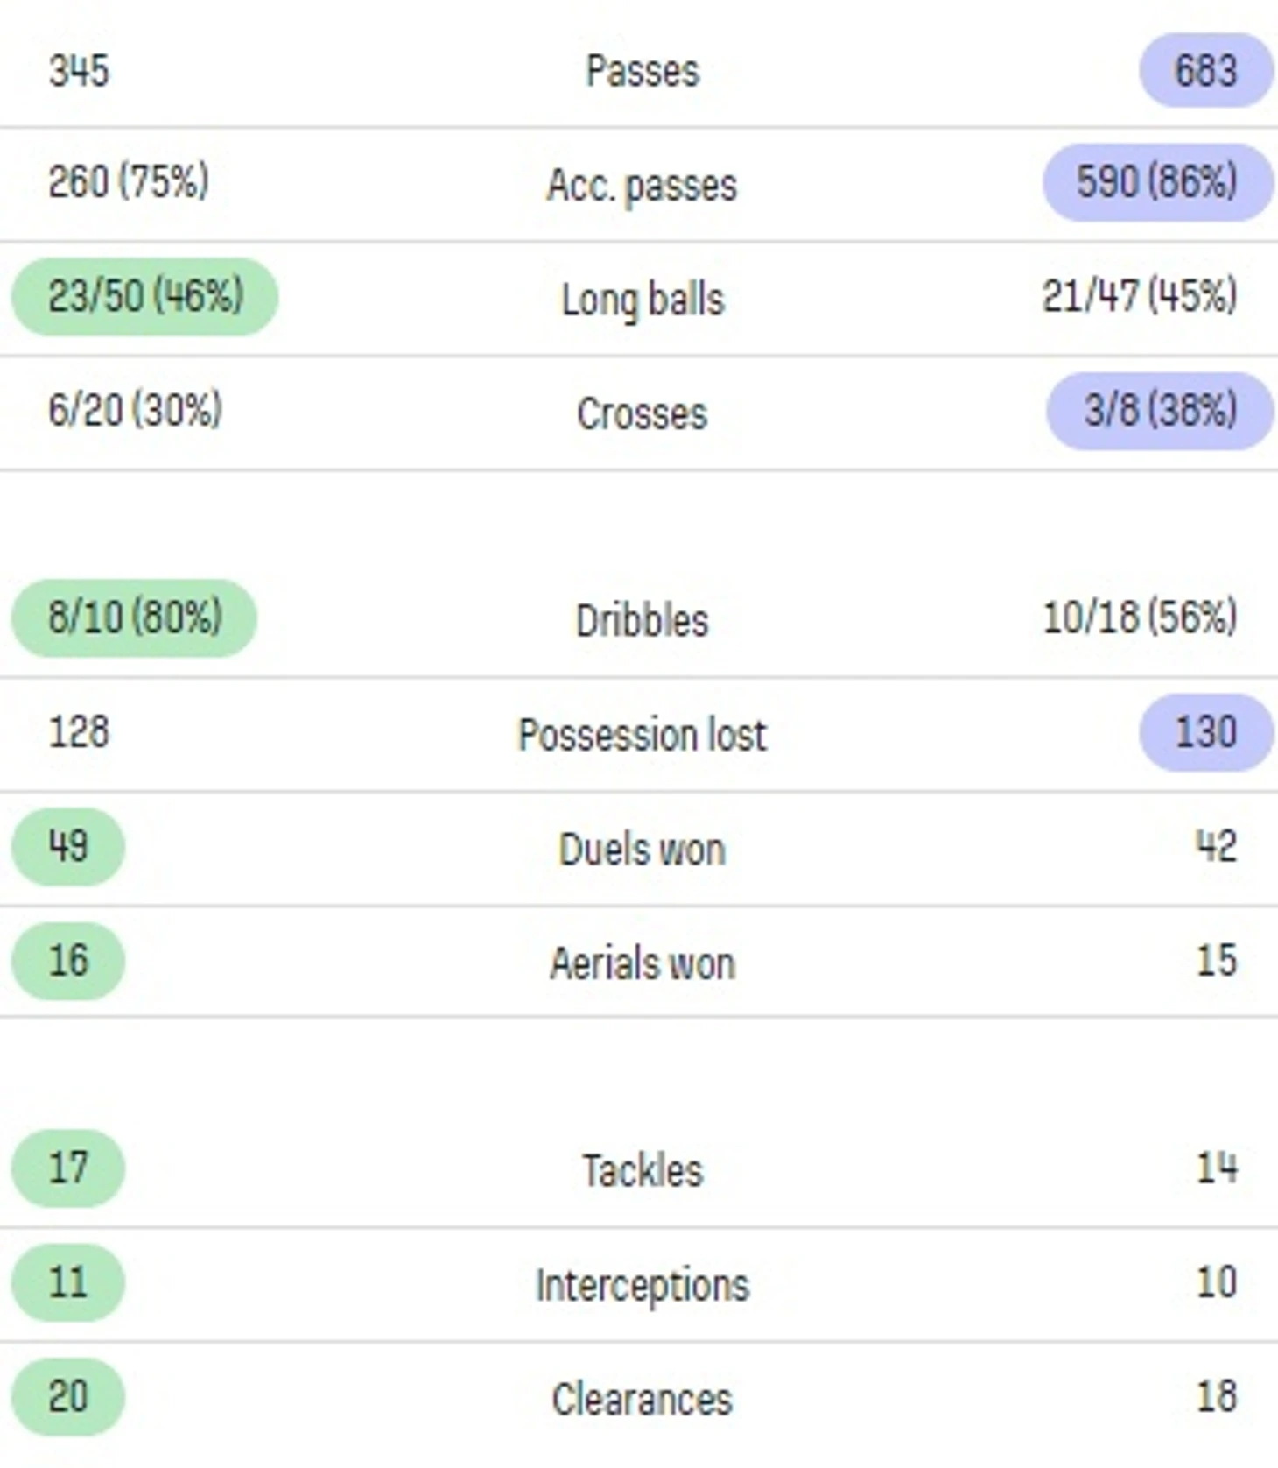
Task: Select the green 23/50 (46%) badge
Action: [144, 296]
